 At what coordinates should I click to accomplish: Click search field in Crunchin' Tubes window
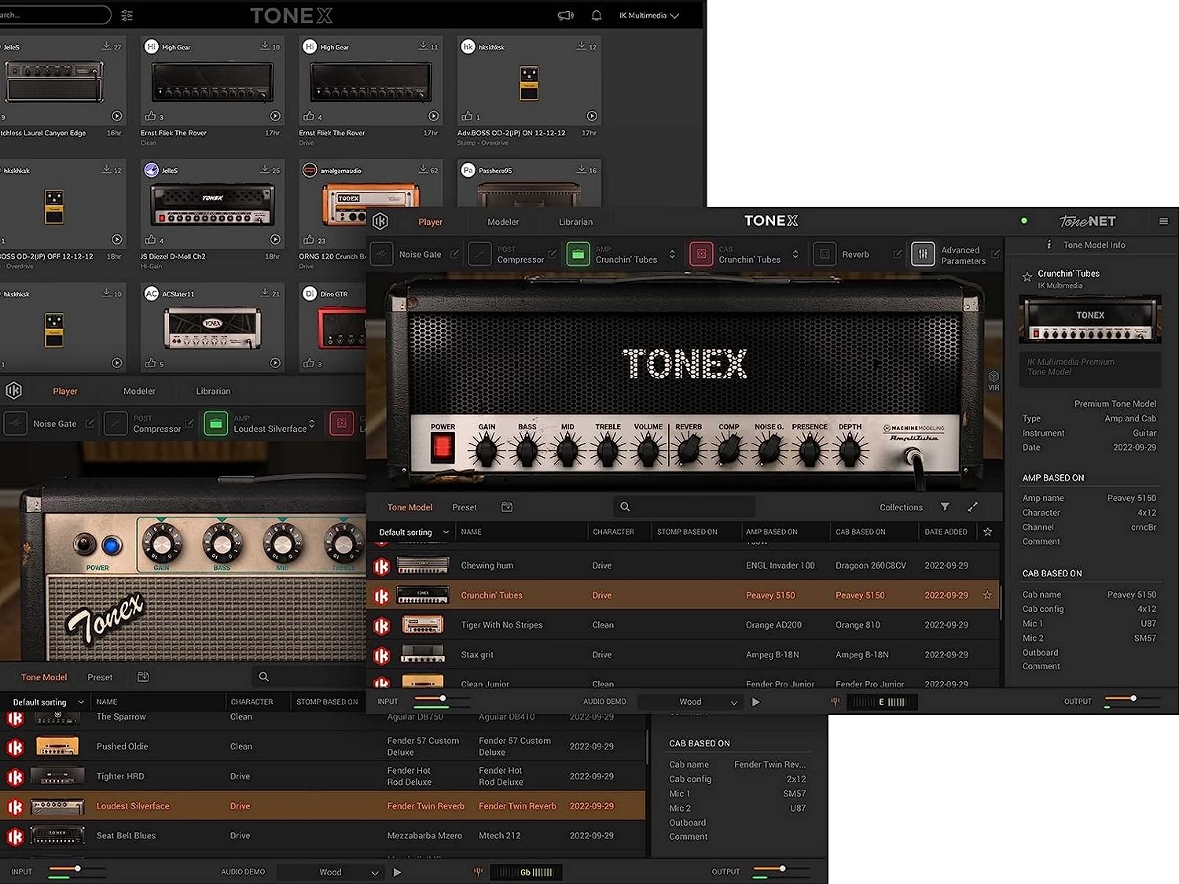click(684, 507)
